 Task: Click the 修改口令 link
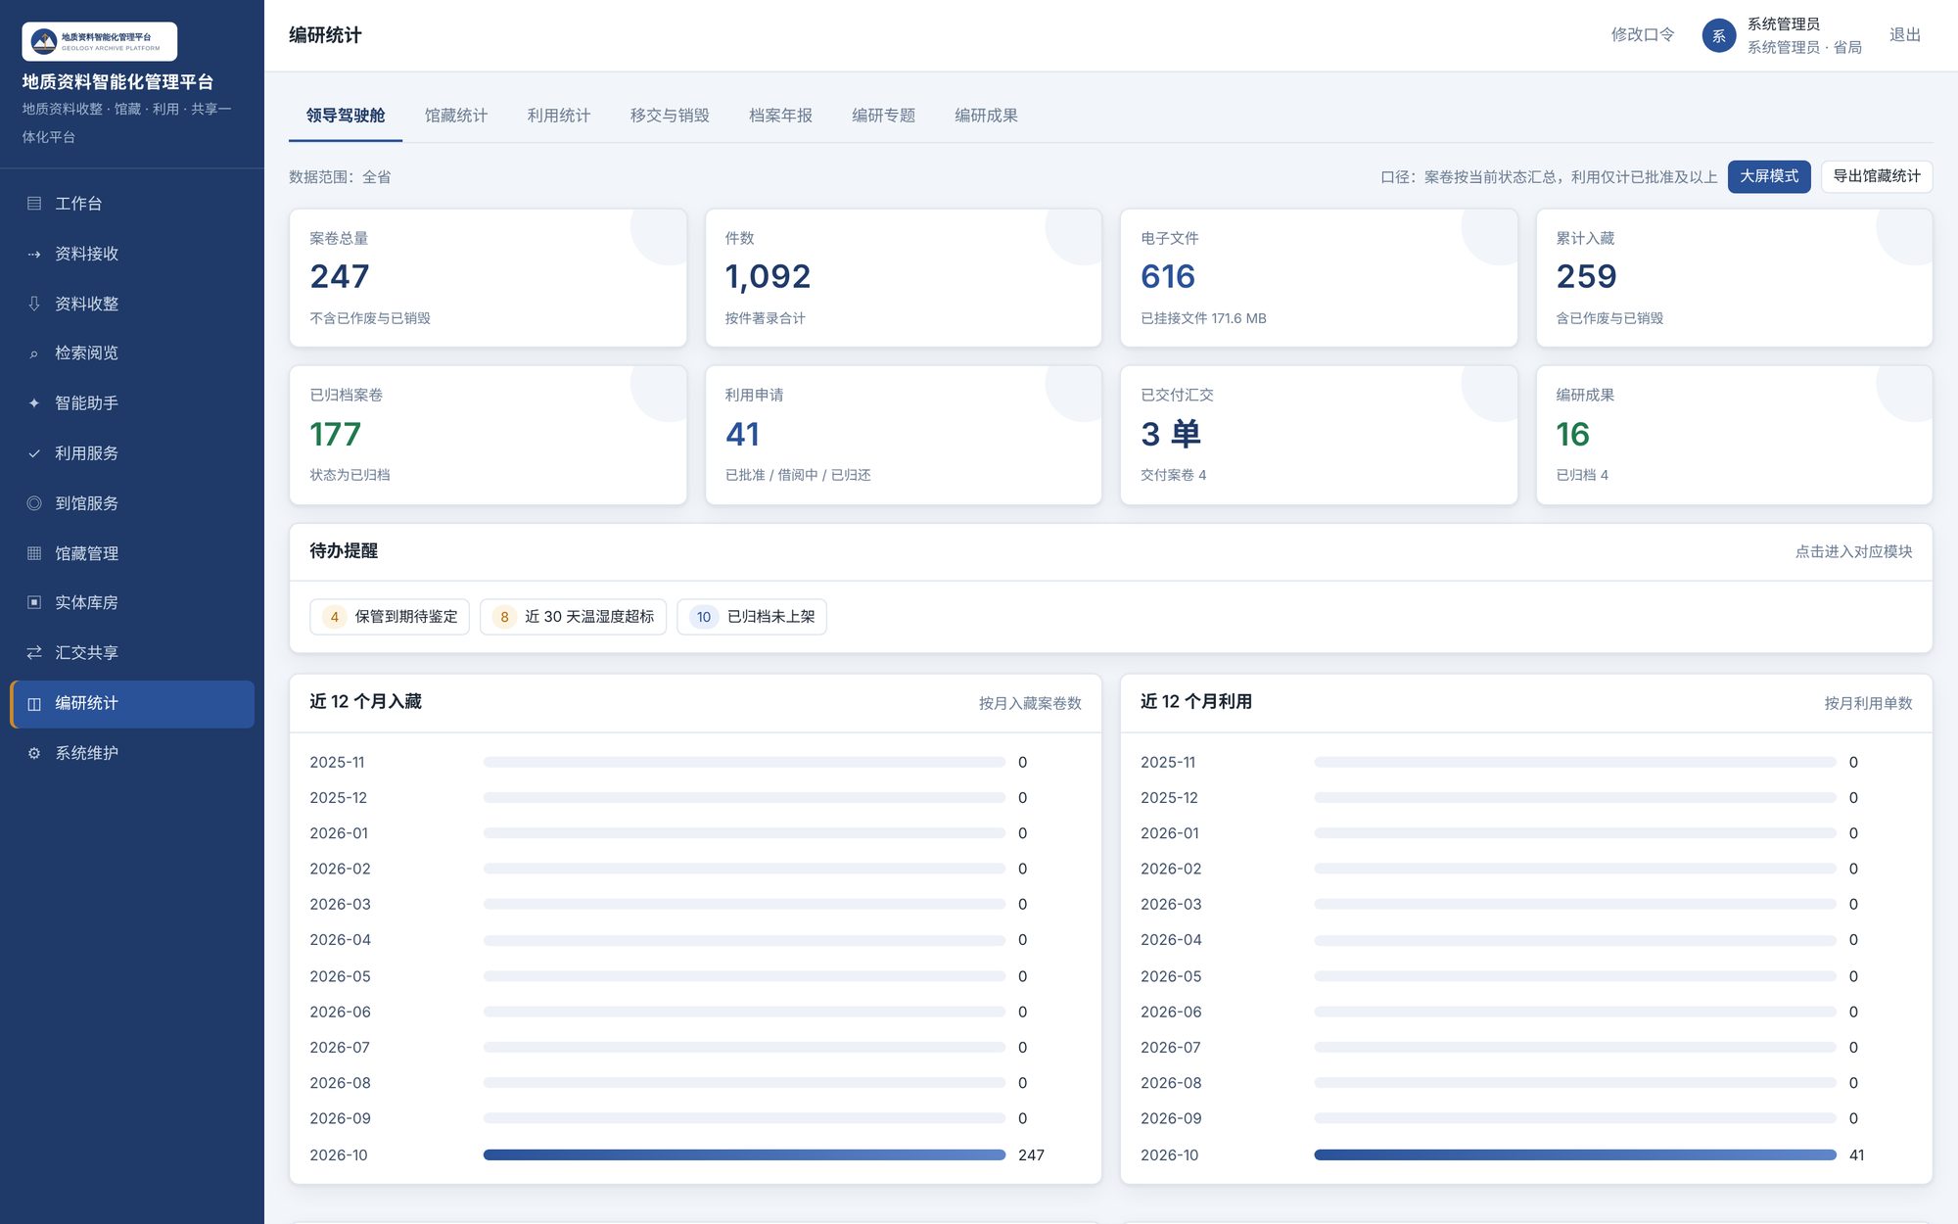[1643, 35]
